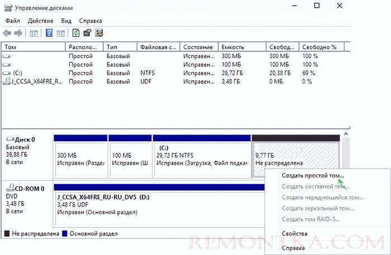The height and width of the screenshot is (255, 391).
Task: Click the CD-ROM 0 disc icon
Action: (x=11, y=188)
